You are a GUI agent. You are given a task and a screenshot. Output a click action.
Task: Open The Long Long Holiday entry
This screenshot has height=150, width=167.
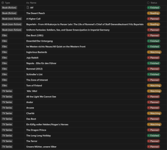coord(39,135)
